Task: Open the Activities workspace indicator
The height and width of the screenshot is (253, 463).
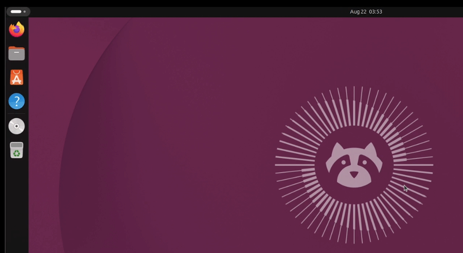Action: (19, 11)
